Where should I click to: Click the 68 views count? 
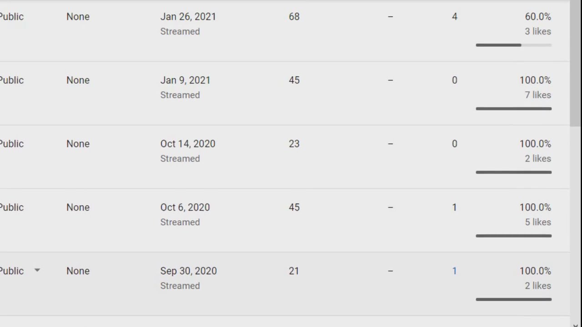[294, 17]
